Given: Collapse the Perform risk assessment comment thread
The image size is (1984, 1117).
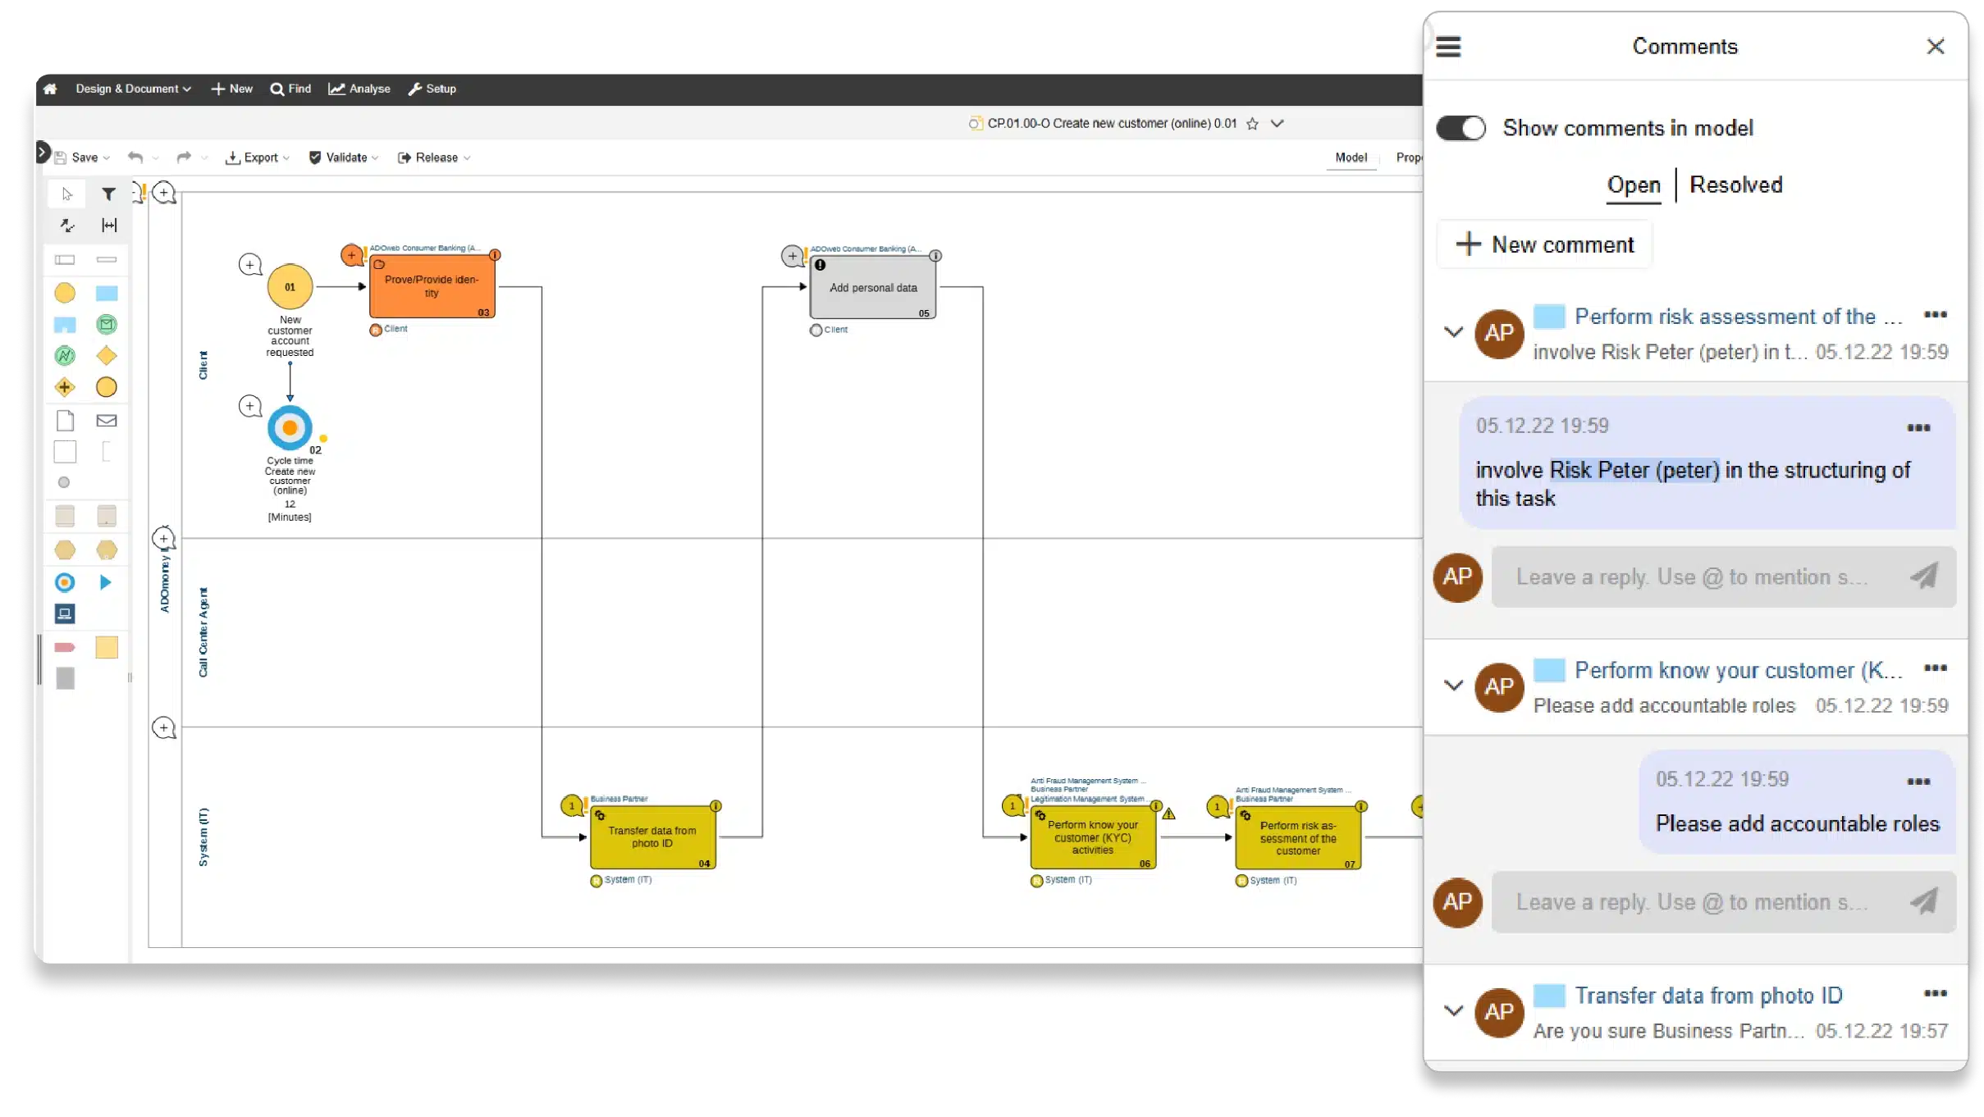Looking at the screenshot, I should coord(1453,332).
